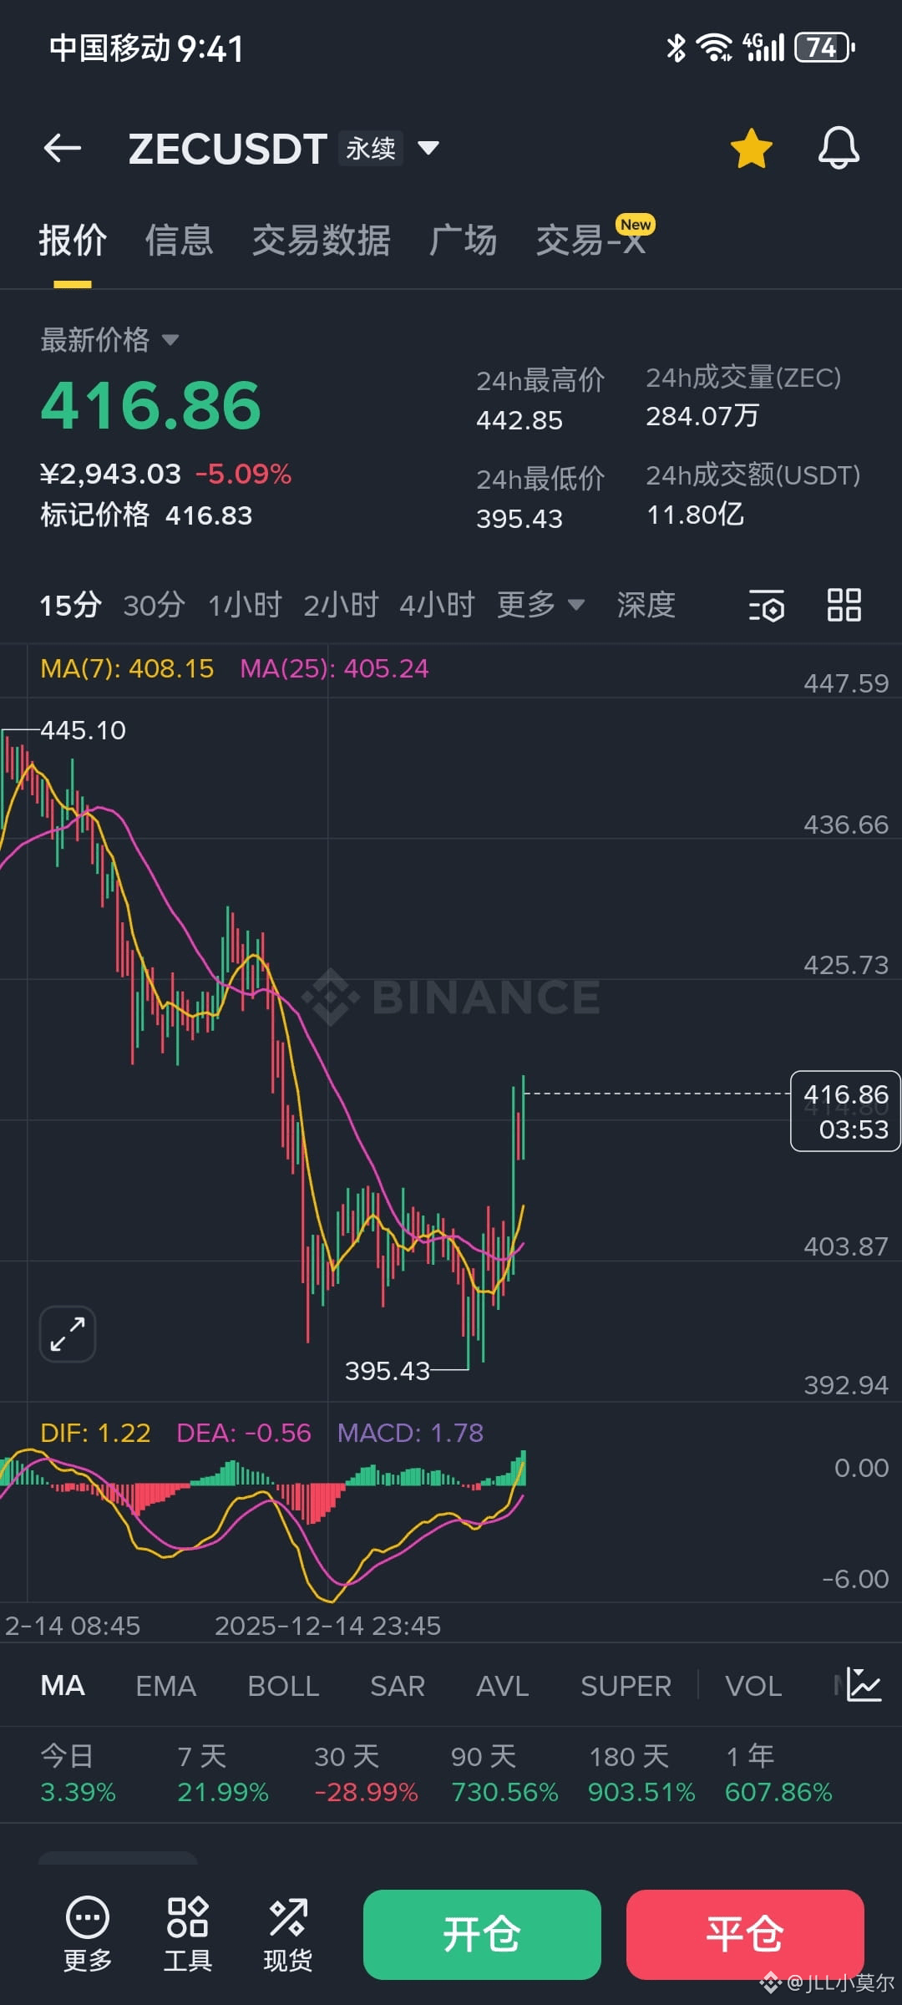Tap the 90 天 730.56% performance

coord(504,1774)
